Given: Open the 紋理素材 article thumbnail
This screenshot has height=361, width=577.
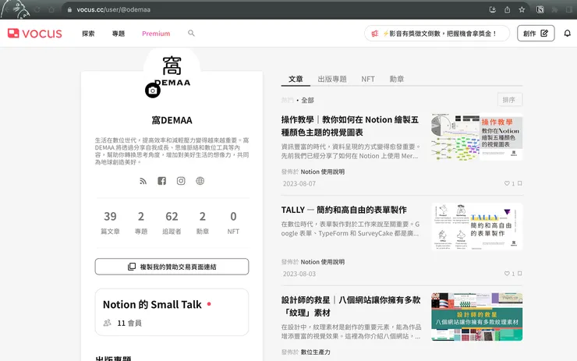Looking at the screenshot, I should pyautogui.click(x=477, y=317).
